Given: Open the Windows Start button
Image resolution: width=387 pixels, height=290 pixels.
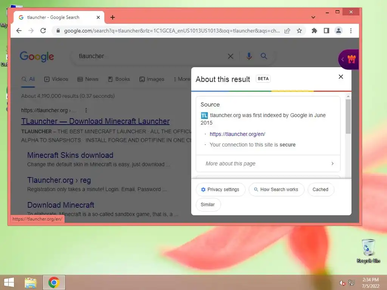Looking at the screenshot, I should pos(9,282).
